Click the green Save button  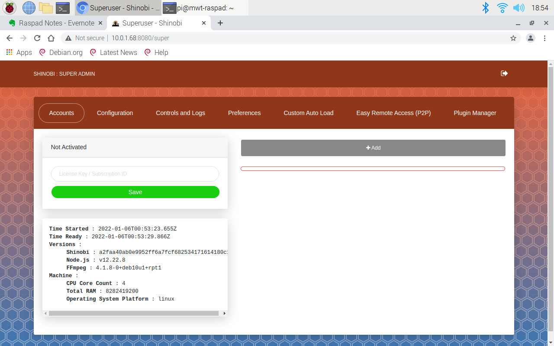pyautogui.click(x=135, y=192)
